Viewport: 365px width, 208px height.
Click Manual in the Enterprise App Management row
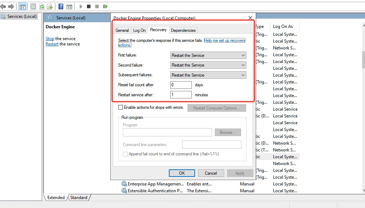coord(247,184)
